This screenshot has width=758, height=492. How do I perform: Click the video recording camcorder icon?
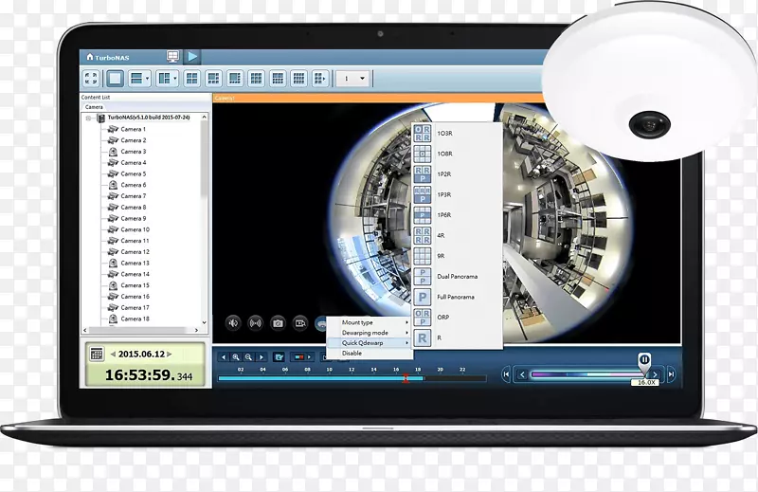pos(300,322)
